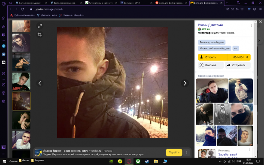Open Discord panel in sidebar
Image resolution: width=264 pixels, height=165 pixels.
3,62
